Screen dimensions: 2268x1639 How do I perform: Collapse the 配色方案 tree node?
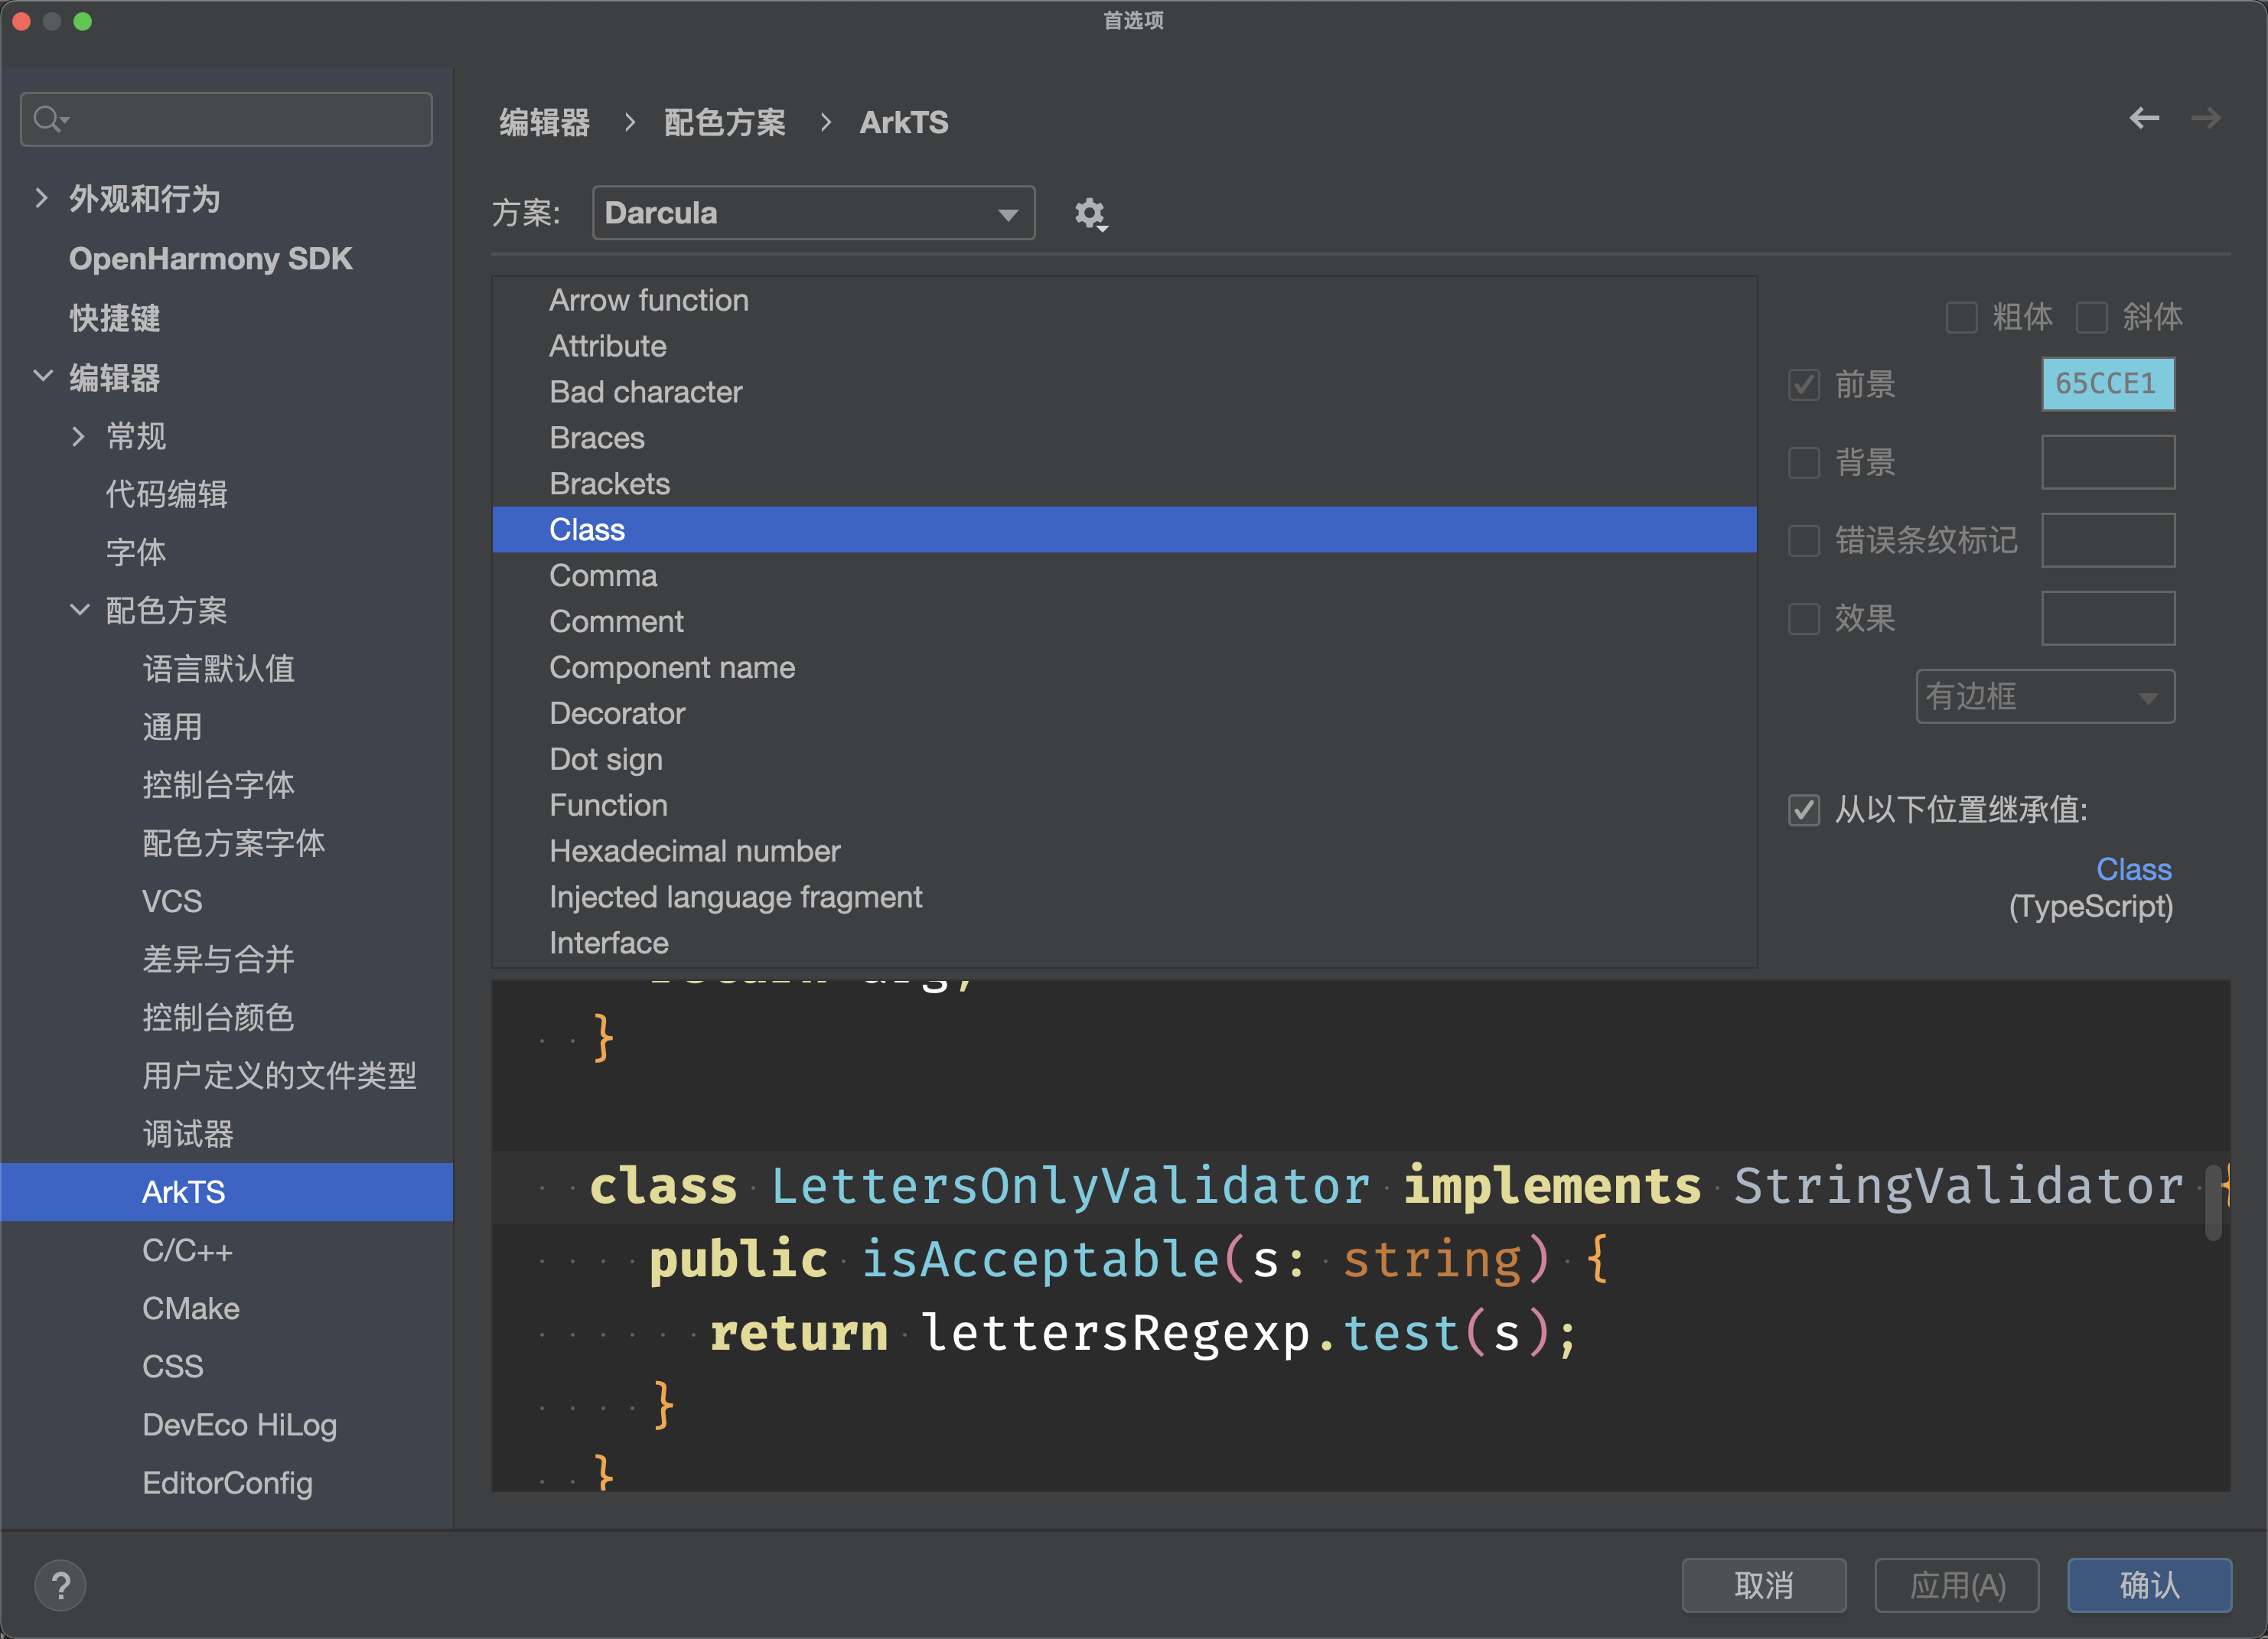pyautogui.click(x=80, y=610)
